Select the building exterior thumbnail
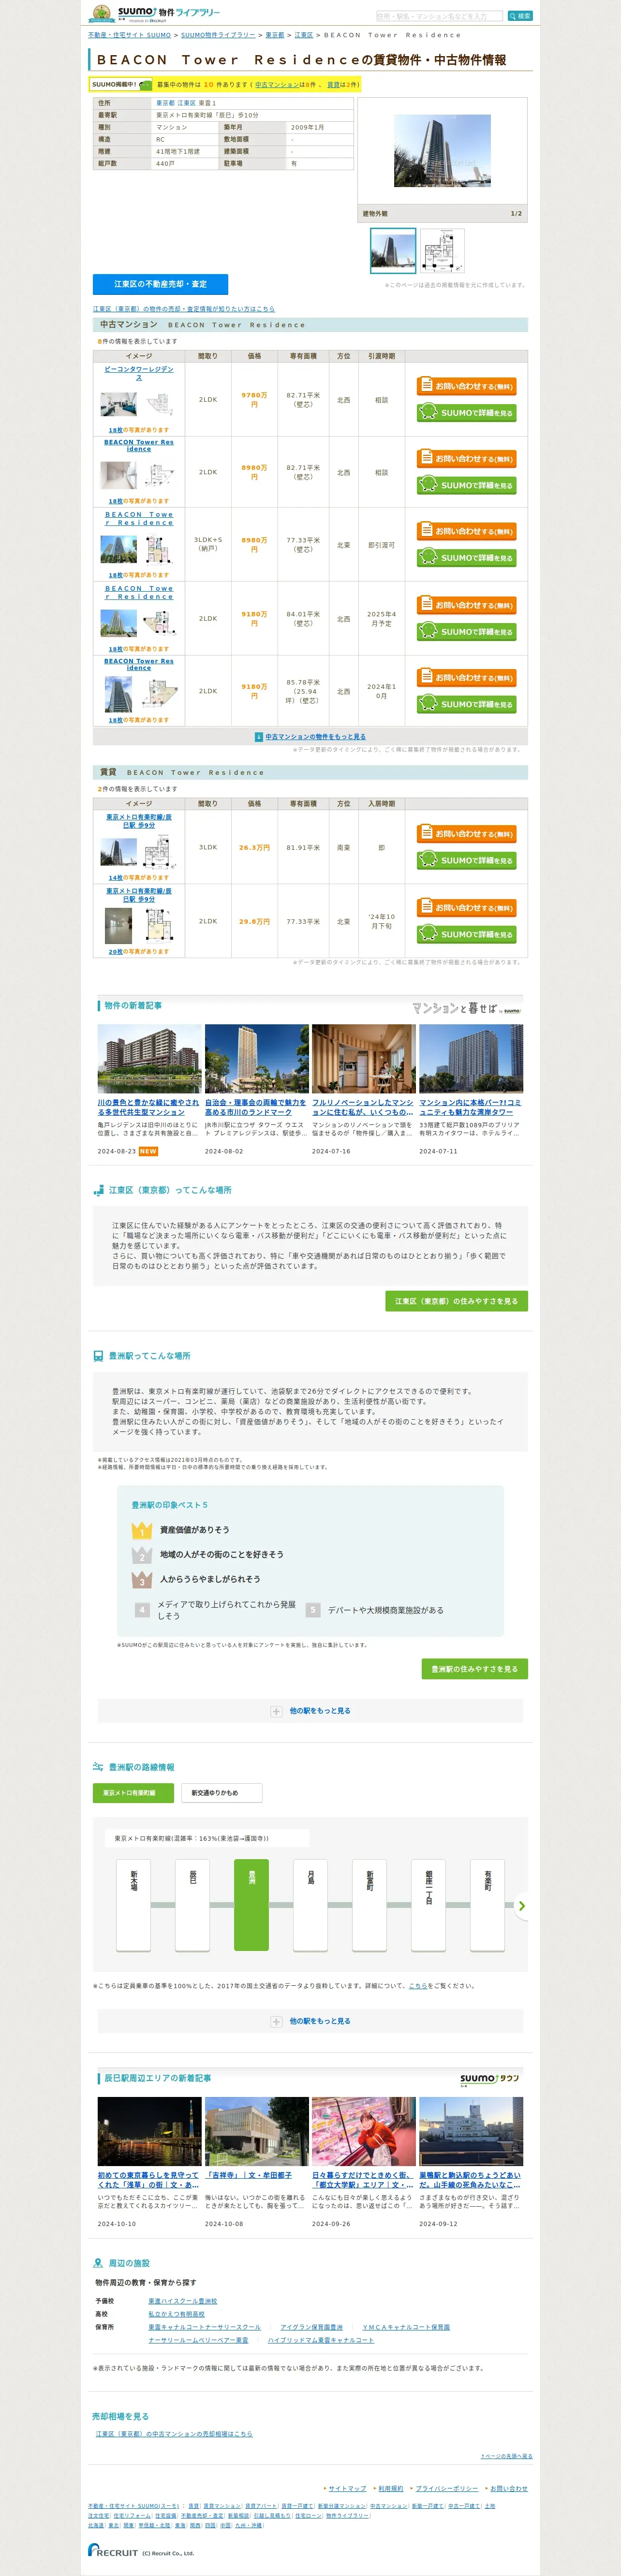Screen dimensions: 621x2576 click(393, 251)
